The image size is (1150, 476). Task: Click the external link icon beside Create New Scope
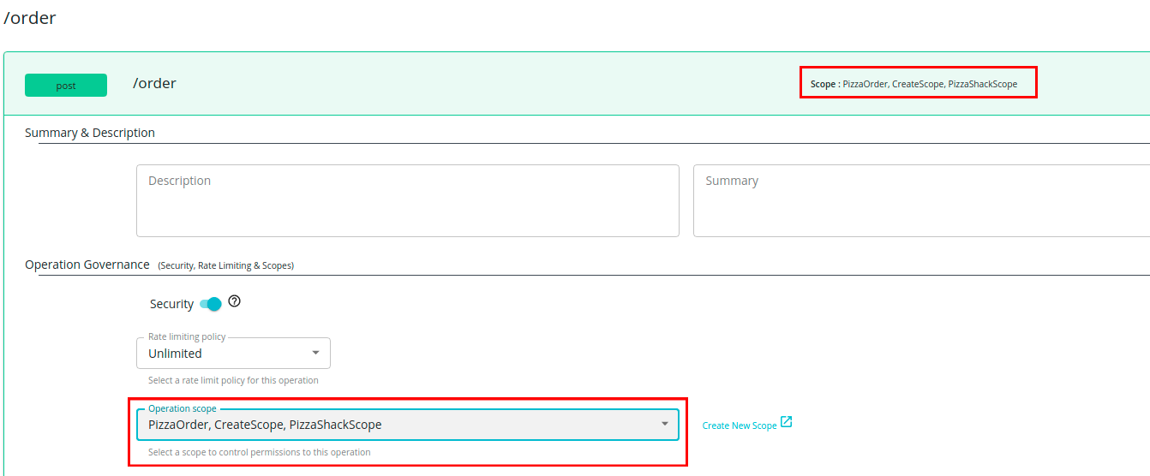pyautogui.click(x=787, y=422)
